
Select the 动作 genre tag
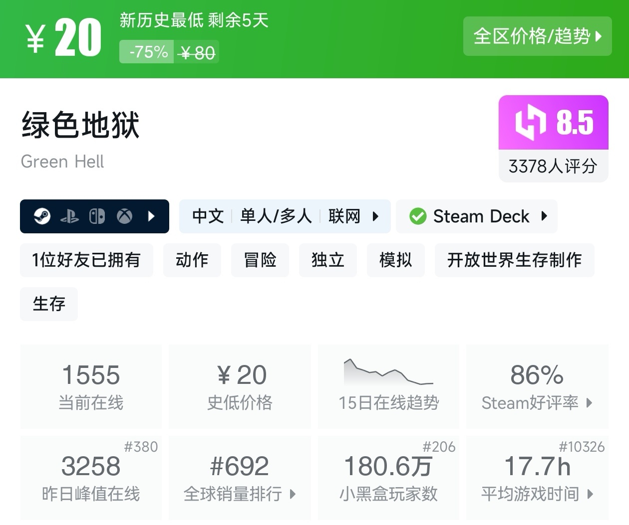192,260
